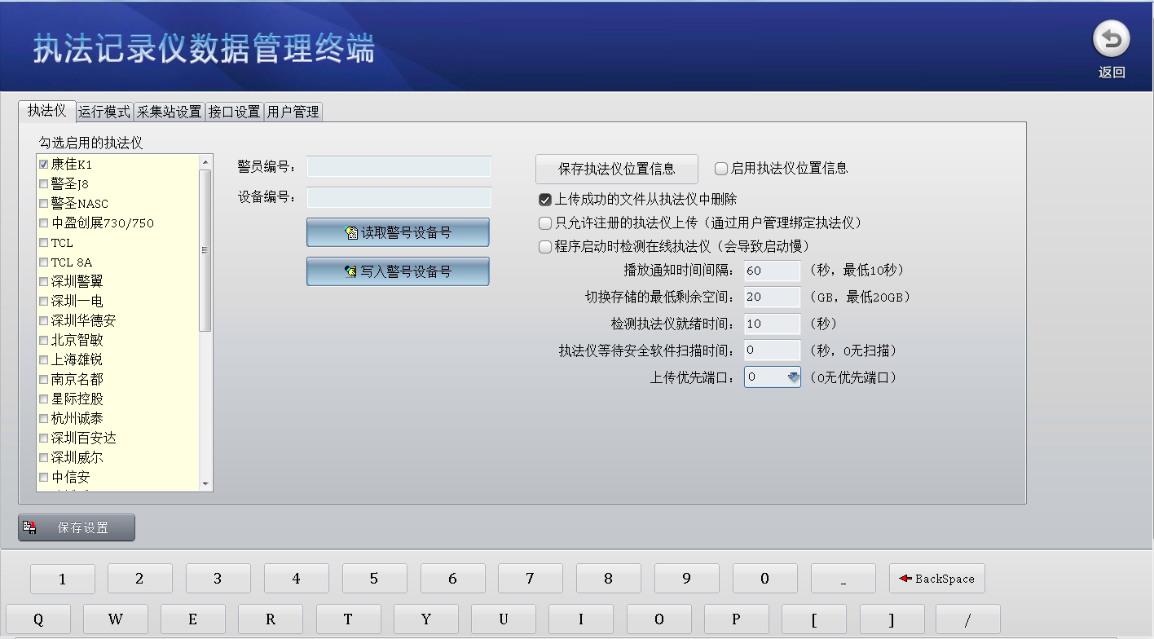
Task: Switch to the 运行模式 tab
Action: pos(104,112)
